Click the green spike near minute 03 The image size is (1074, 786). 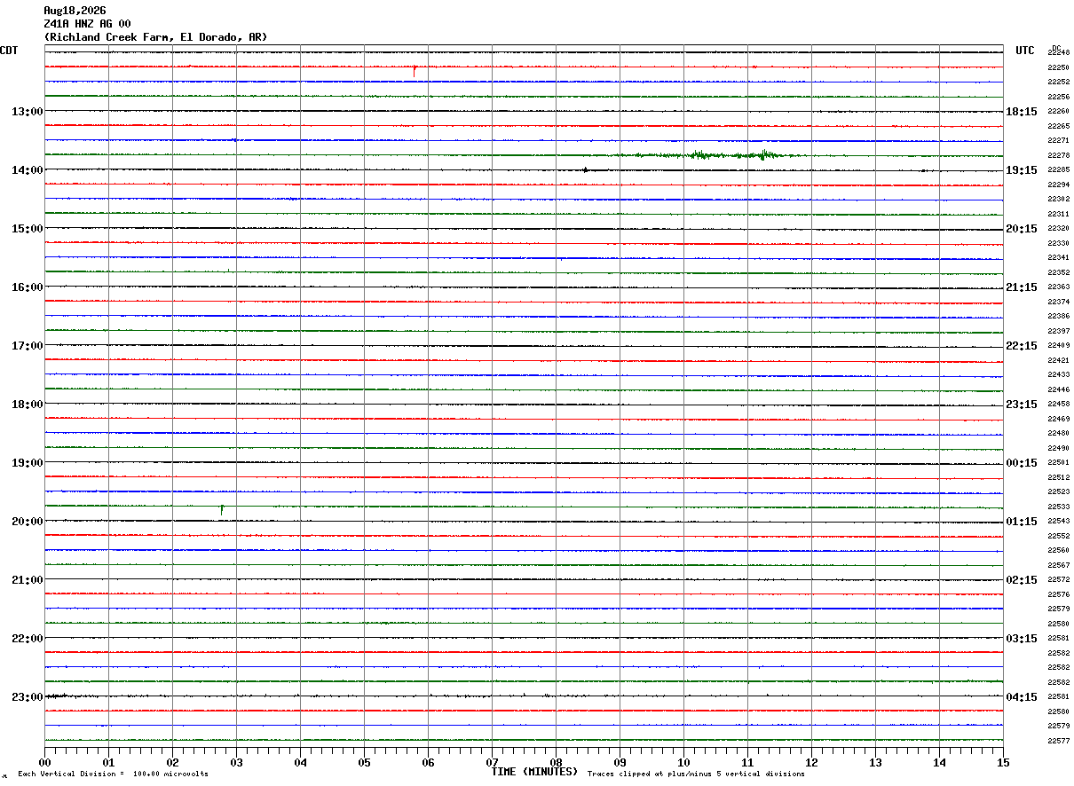pos(222,509)
